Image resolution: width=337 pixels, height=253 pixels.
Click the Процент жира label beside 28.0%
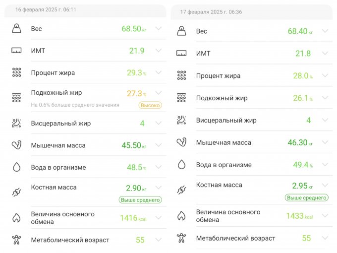coord(218,76)
